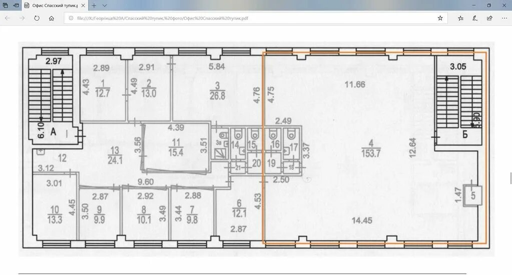This screenshot has width=512, height=275.
Task: Click room area 12.7 label
Action: 103,94
